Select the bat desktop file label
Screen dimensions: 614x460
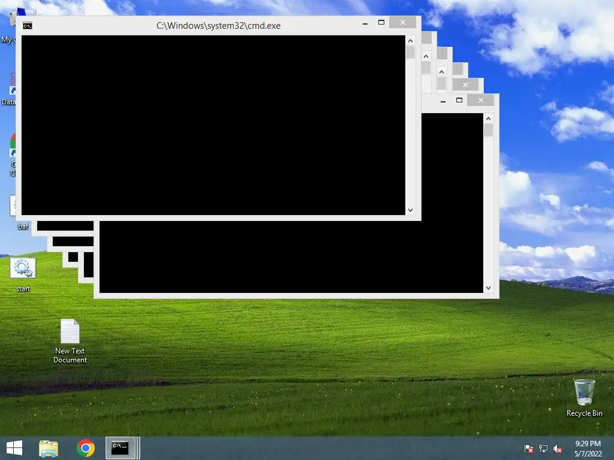23,226
